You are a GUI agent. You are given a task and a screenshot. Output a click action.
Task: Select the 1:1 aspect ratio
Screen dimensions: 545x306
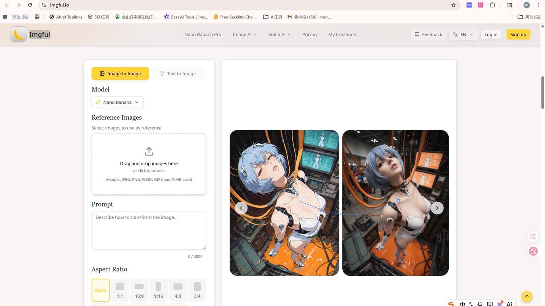tap(120, 290)
